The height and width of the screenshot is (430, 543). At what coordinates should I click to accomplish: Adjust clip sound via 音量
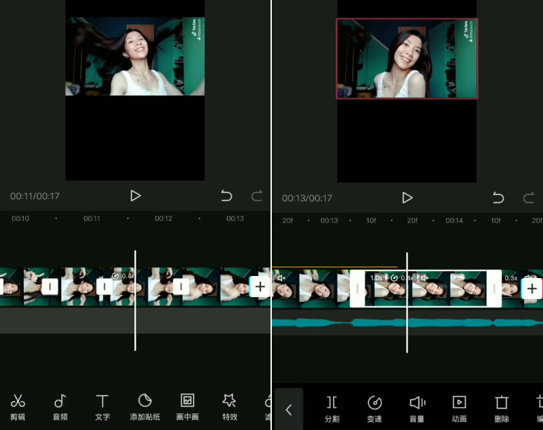417,408
